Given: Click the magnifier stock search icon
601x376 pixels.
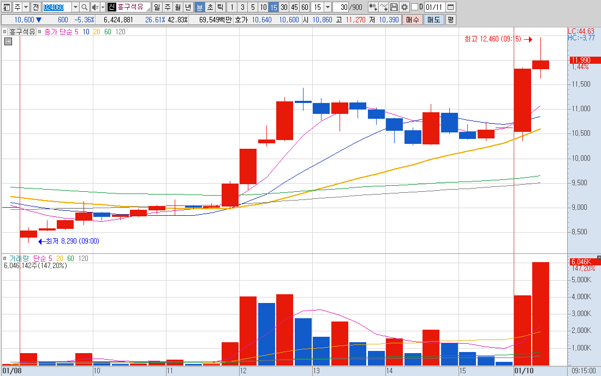Looking at the screenshot, I should [x=84, y=7].
